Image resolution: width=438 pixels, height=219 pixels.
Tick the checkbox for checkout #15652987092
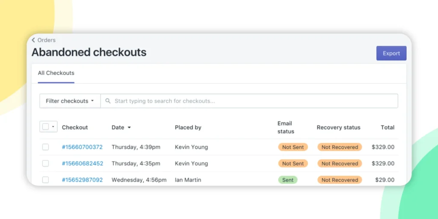coord(45,180)
